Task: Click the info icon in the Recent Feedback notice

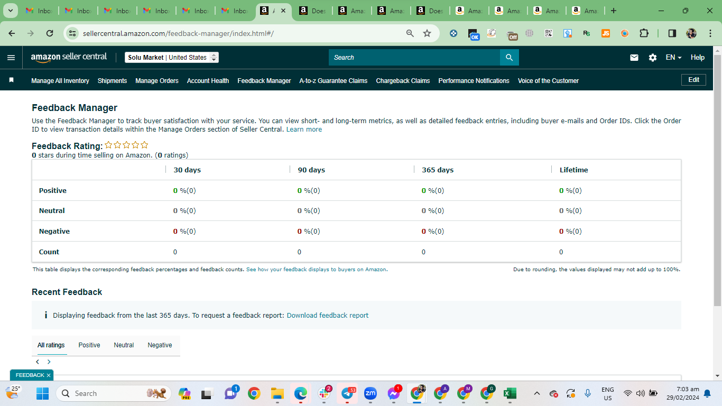Action: [46, 315]
